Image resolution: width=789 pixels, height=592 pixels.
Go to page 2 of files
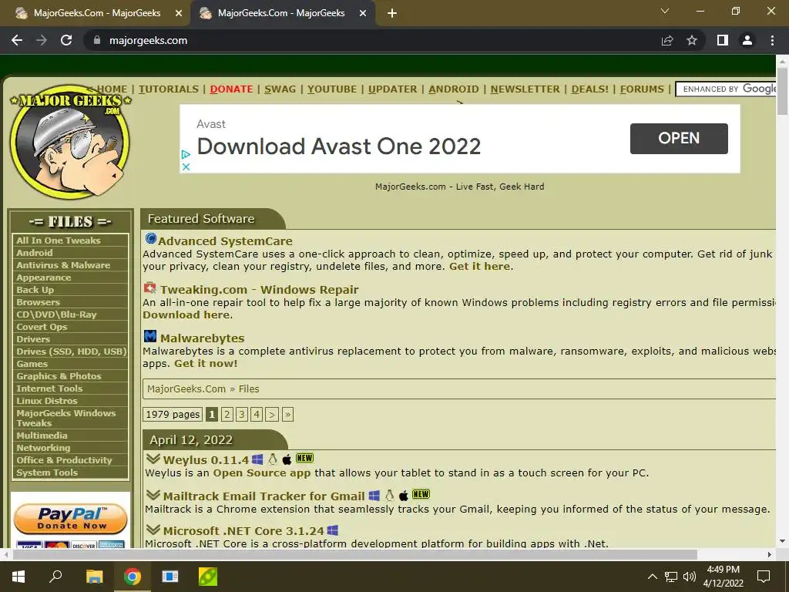[x=227, y=414]
